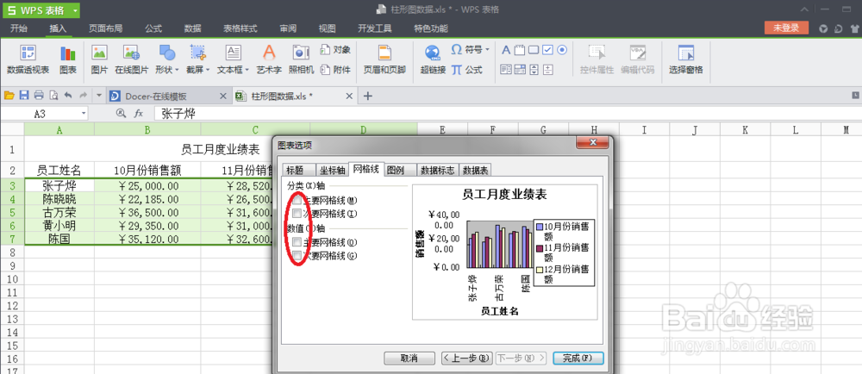Add an option button form control
Image resolution: width=862 pixels, height=374 pixels.
point(561,51)
